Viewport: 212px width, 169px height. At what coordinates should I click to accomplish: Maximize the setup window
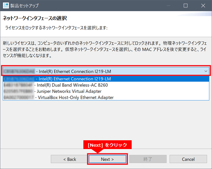pos(186,5)
